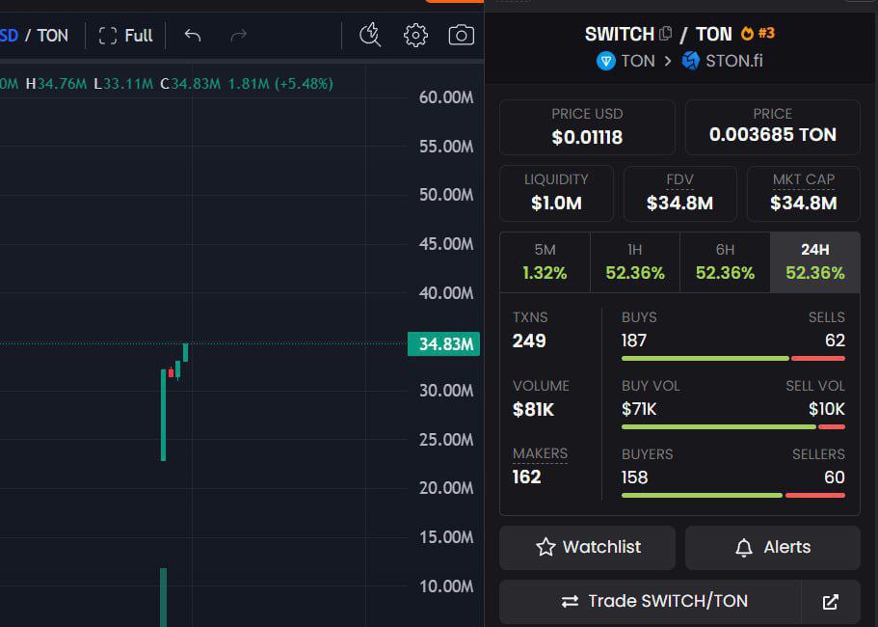Viewport: 878px width, 627px height.
Task: Click the SWITCH token name heading
Action: click(620, 34)
